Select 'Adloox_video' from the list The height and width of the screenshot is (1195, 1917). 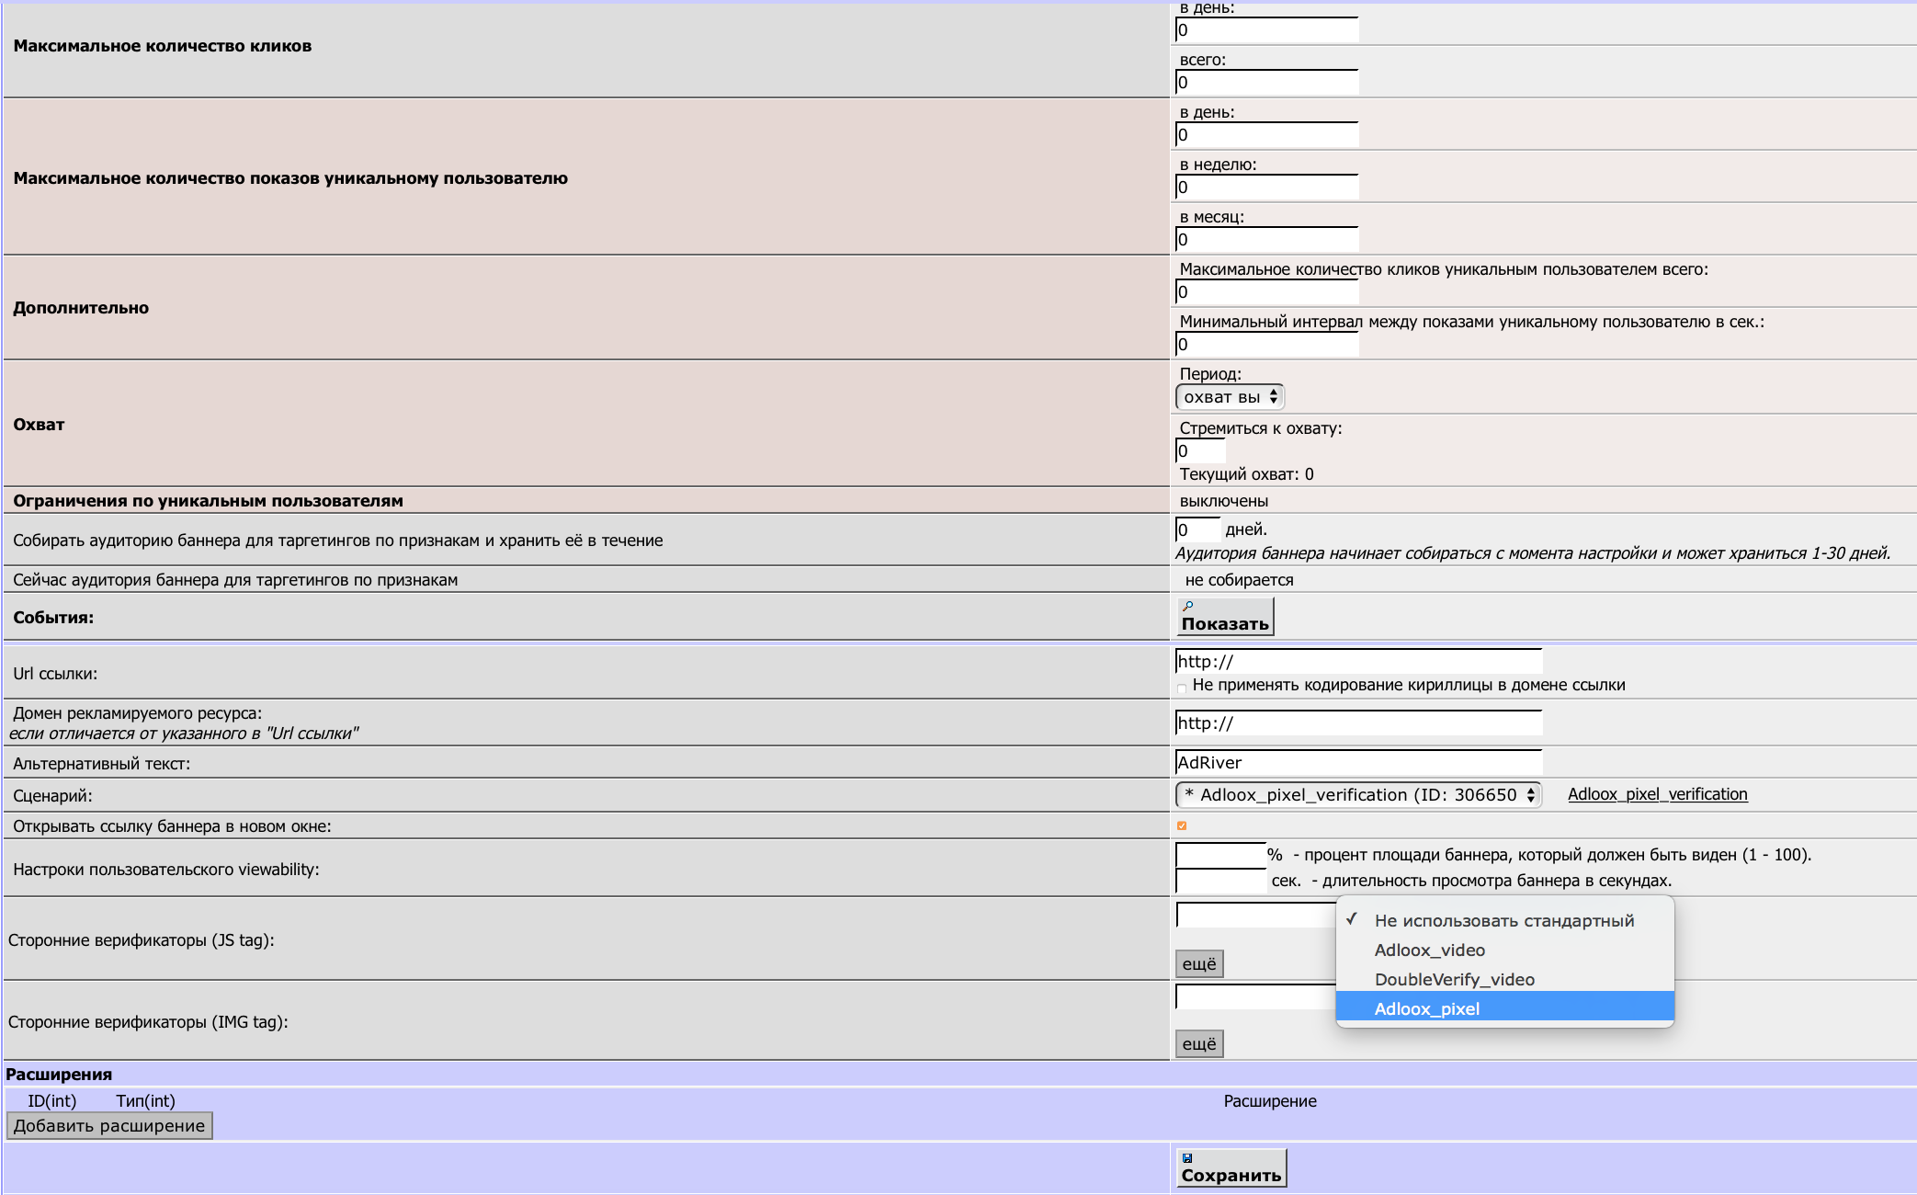(x=1504, y=950)
